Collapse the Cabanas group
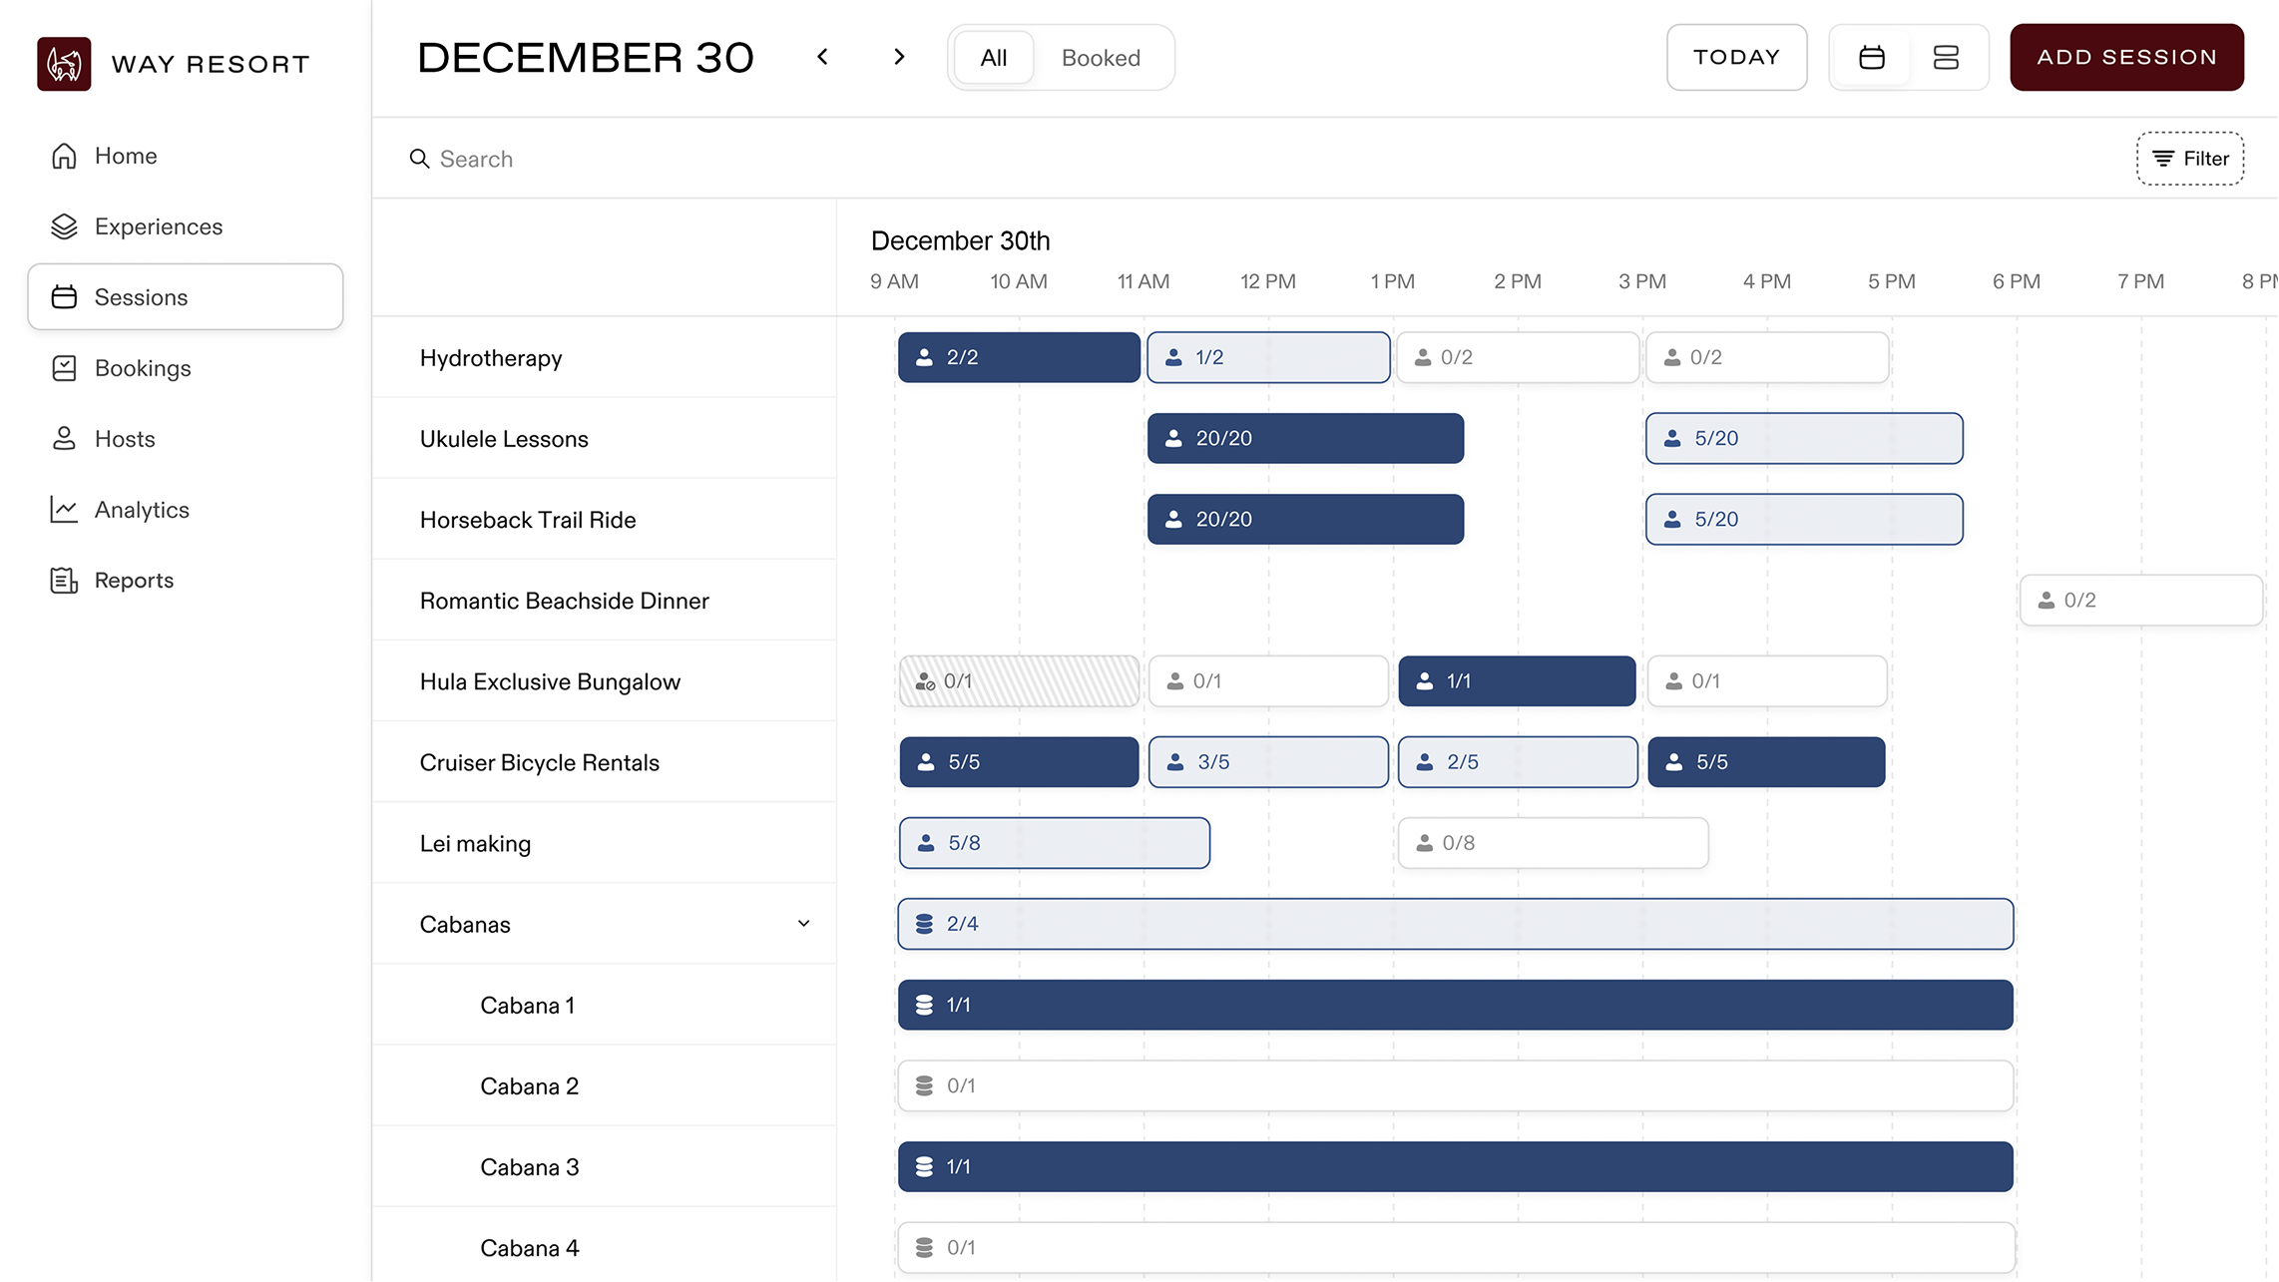The width and height of the screenshot is (2279, 1282). pyautogui.click(x=804, y=924)
